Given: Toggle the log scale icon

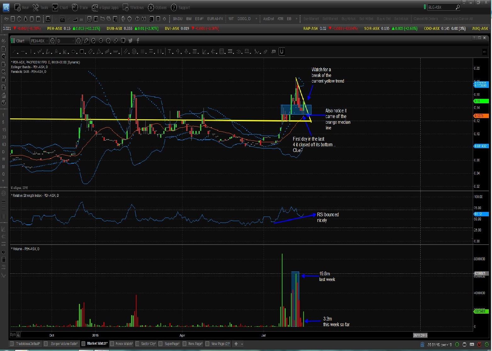Looking at the screenshot, I should coord(102,19).
